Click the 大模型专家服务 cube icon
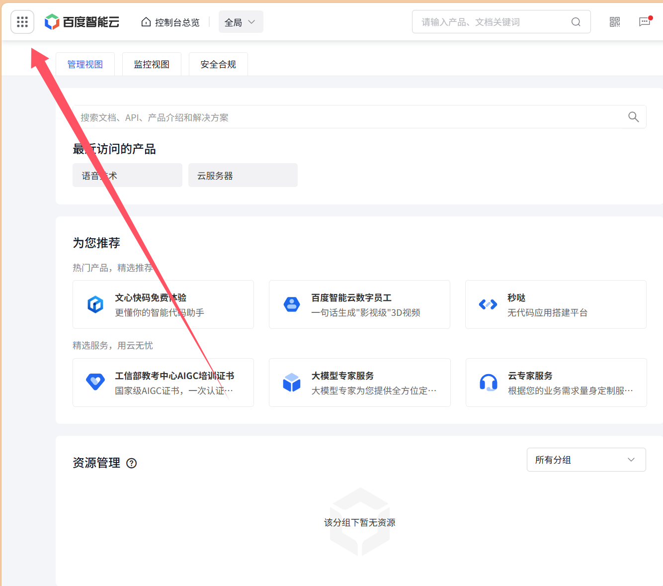The image size is (663, 586). tap(292, 382)
